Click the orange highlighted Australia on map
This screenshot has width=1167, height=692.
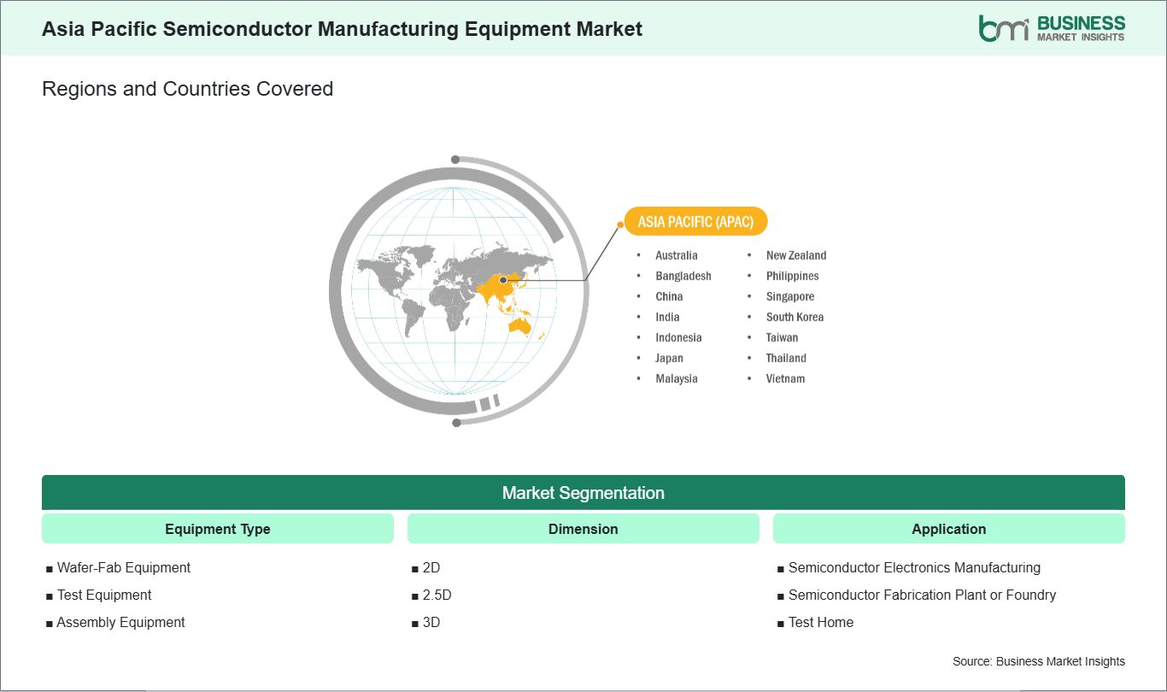pyautogui.click(x=519, y=325)
